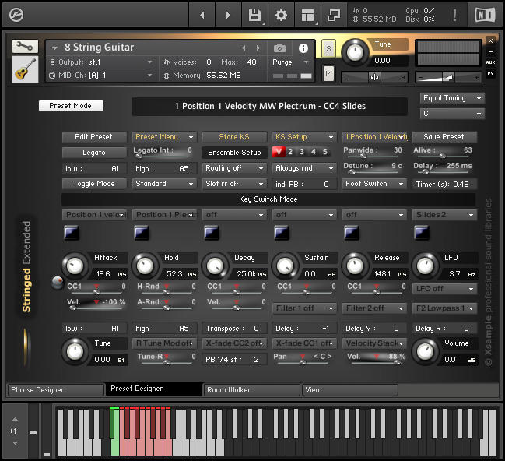Open the Routing off dropdown
The image size is (505, 461).
[x=234, y=168]
